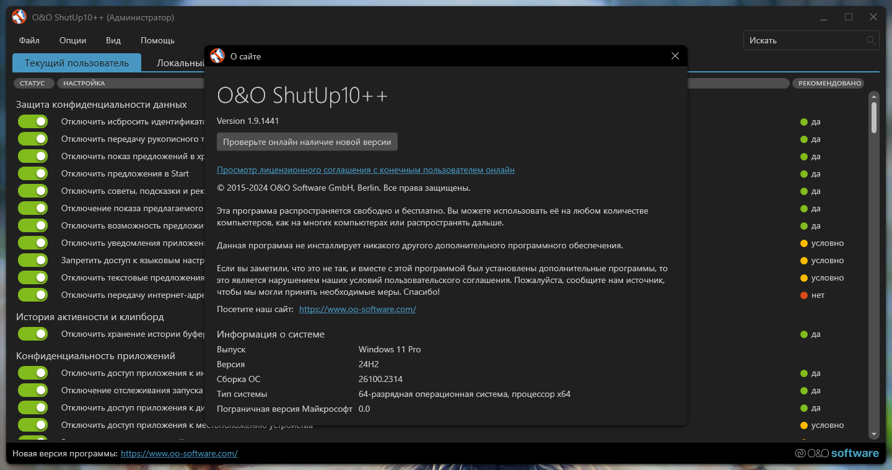Open the end-user license agreement link
The height and width of the screenshot is (470, 892).
pos(365,170)
